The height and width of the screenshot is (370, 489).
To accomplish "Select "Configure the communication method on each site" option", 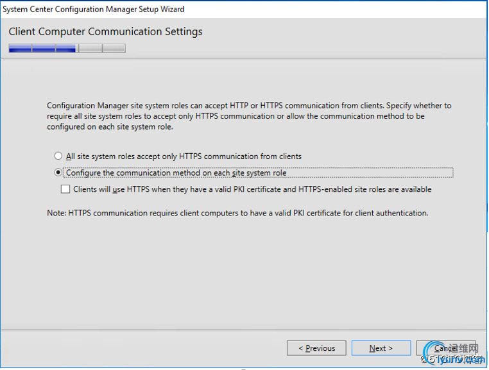I will click(58, 172).
